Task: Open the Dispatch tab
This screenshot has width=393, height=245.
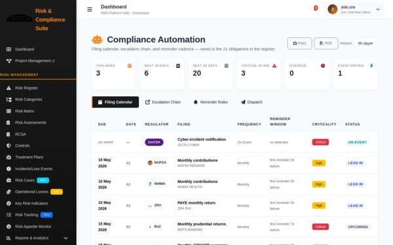Action: click(x=252, y=102)
